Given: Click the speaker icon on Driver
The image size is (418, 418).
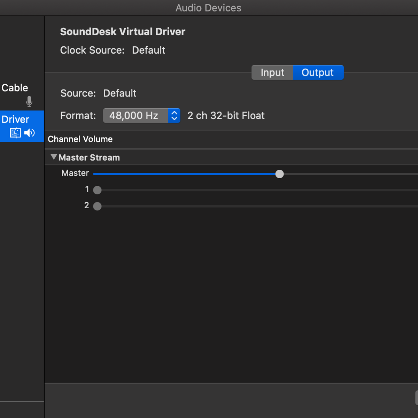Looking at the screenshot, I should (30, 133).
